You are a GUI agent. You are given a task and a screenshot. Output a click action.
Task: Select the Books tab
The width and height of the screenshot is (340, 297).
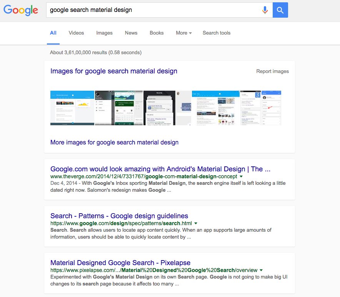157,33
